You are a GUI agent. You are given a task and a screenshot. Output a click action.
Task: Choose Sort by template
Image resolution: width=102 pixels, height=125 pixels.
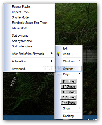pyautogui.click(x=29, y=46)
